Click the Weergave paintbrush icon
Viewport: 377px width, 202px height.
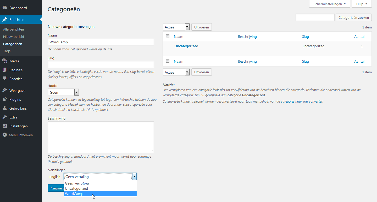[5, 91]
